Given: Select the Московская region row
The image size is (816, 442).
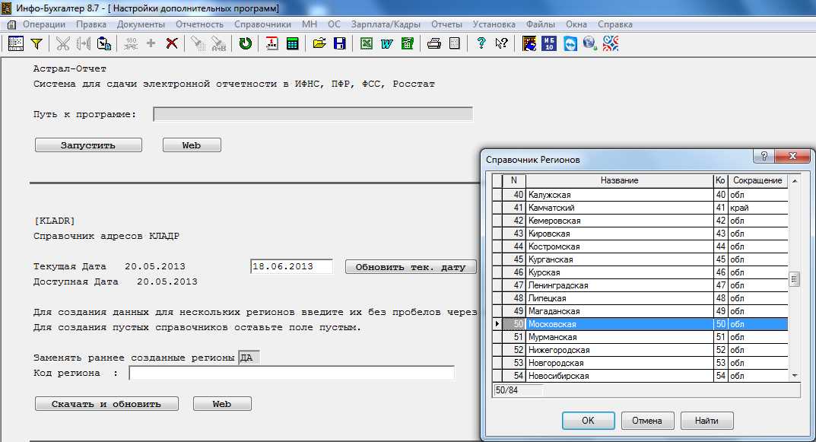Looking at the screenshot, I should (640, 324).
